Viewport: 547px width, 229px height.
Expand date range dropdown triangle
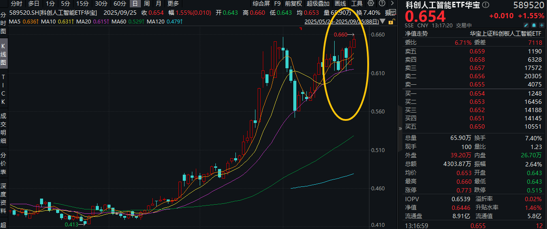pyautogui.click(x=383, y=21)
